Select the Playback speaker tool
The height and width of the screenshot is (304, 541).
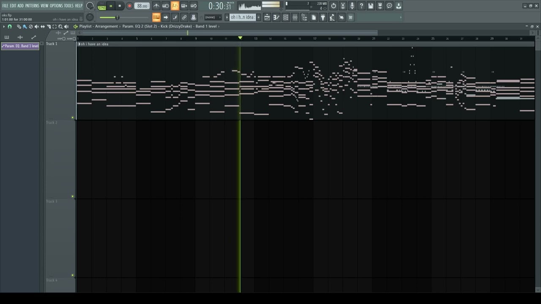[66, 27]
